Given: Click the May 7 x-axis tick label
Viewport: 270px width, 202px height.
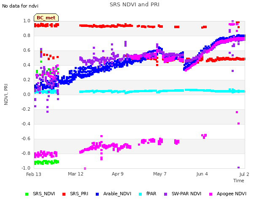Looking at the screenshot, I should [160, 174].
